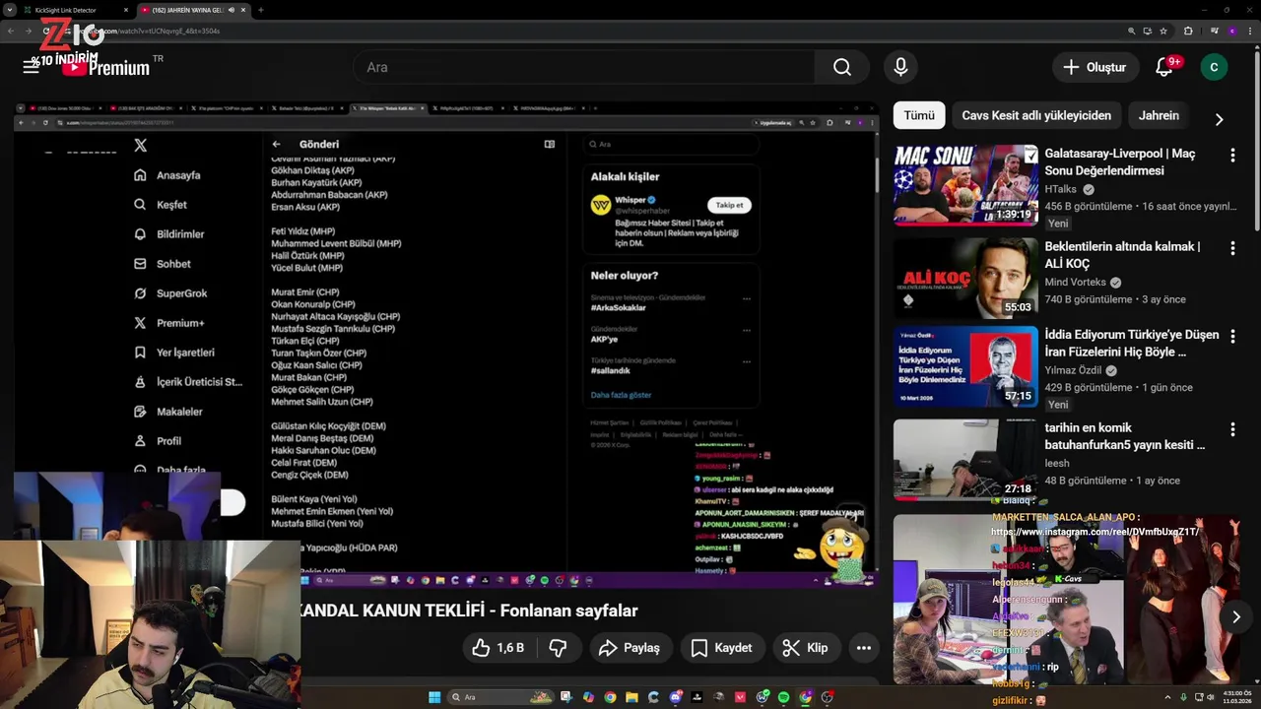Open Google Chrome taskbar icon
Image resolution: width=1261 pixels, height=709 pixels.
tap(610, 697)
